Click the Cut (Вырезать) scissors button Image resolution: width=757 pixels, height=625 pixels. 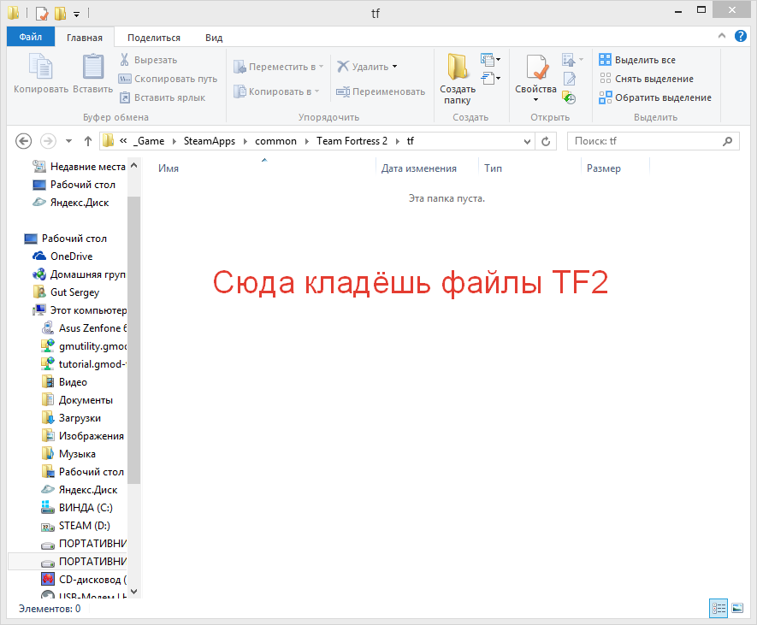148,60
